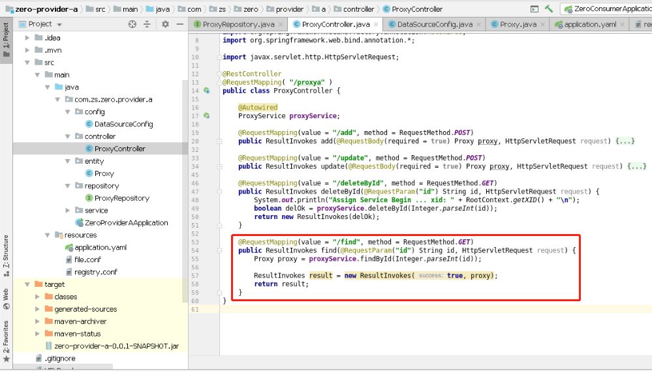Toggle fold marker on the add method line
Image resolution: width=652 pixels, height=371 pixels.
click(219, 141)
